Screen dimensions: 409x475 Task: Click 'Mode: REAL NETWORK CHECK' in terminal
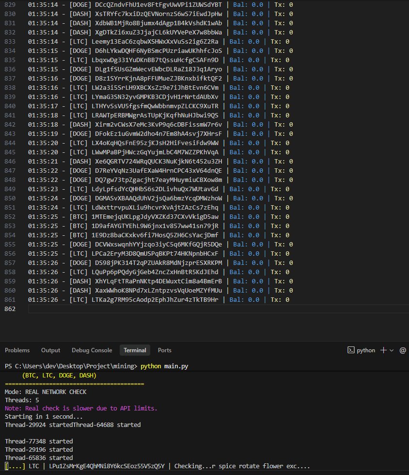pyautogui.click(x=46, y=392)
